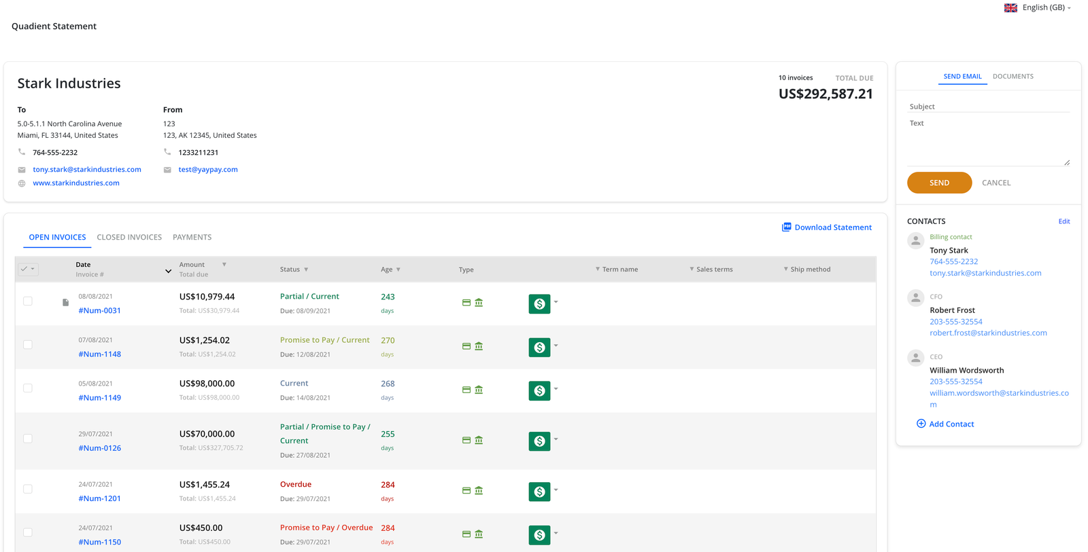Open the Age column filter
The height and width of the screenshot is (552, 1088).
point(398,270)
